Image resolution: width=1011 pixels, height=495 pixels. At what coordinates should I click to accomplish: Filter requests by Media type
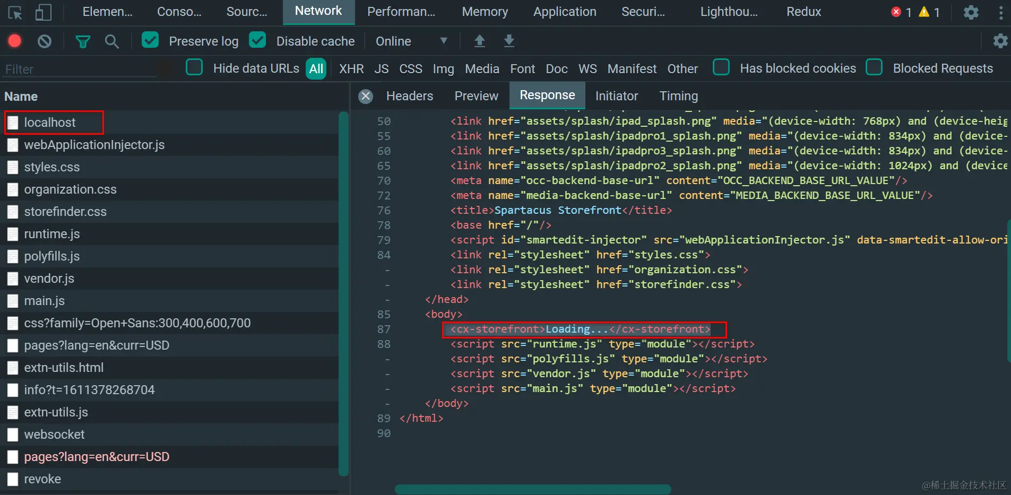482,69
